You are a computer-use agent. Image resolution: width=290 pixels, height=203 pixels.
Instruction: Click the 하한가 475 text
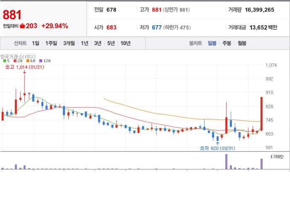pyautogui.click(x=177, y=27)
